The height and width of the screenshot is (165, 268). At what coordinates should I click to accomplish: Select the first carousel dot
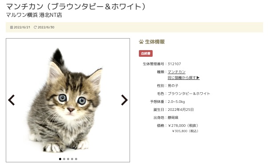[60, 159]
